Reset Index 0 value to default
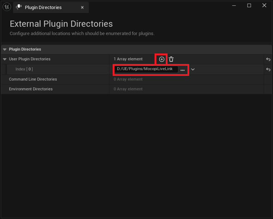Image resolution: width=273 pixels, height=219 pixels. [x=268, y=69]
